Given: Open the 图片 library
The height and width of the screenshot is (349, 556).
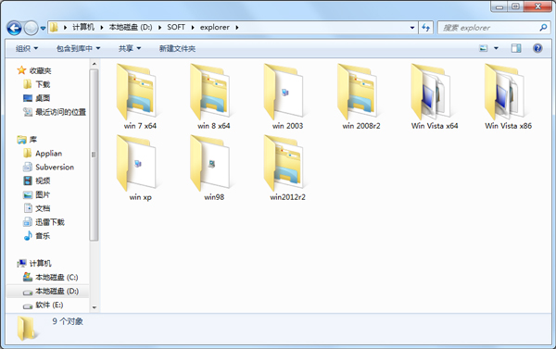Looking at the screenshot, I should click(x=37, y=194).
